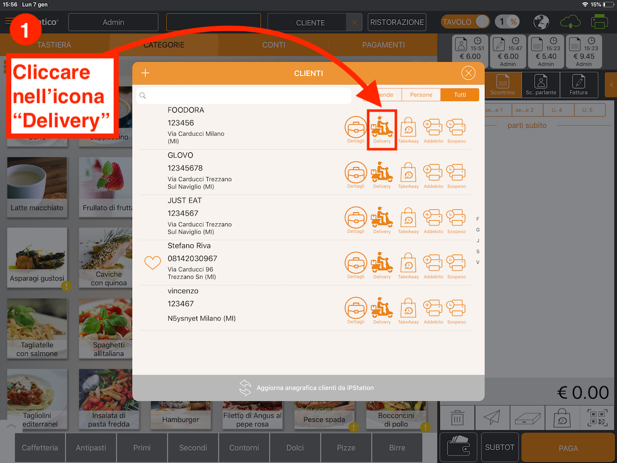Open Dettagli for FOODORA client
Screen dimensions: 617x463
(x=355, y=130)
